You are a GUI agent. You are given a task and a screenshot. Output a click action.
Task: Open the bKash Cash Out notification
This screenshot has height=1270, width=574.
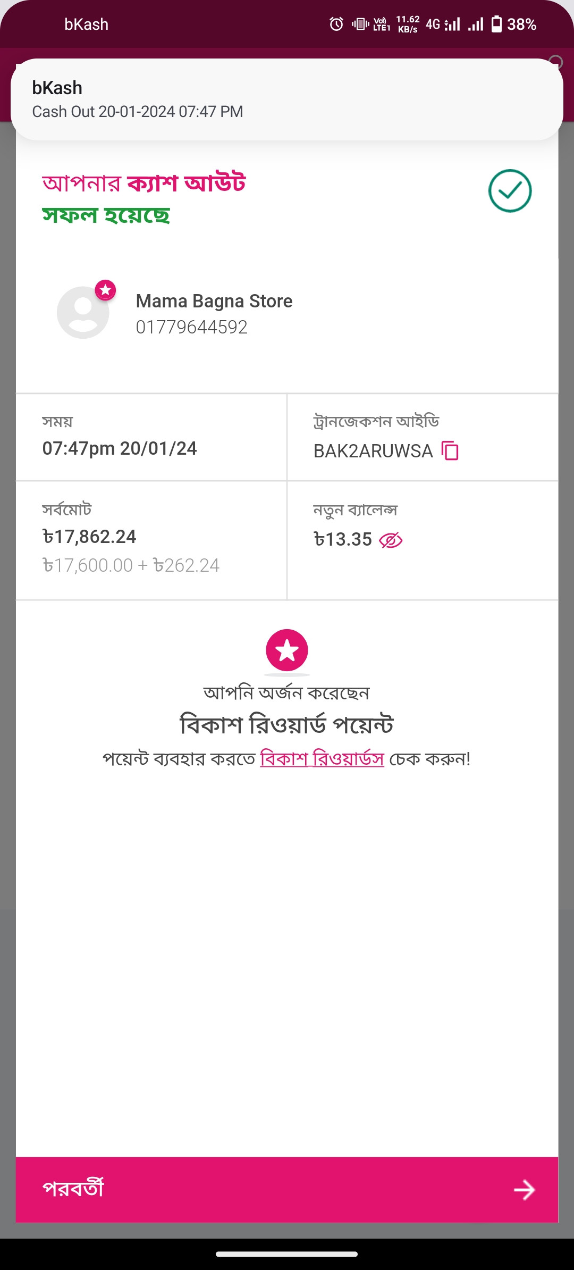point(287,99)
